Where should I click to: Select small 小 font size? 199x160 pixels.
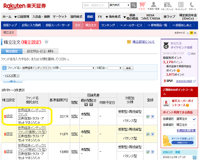(188, 33)
